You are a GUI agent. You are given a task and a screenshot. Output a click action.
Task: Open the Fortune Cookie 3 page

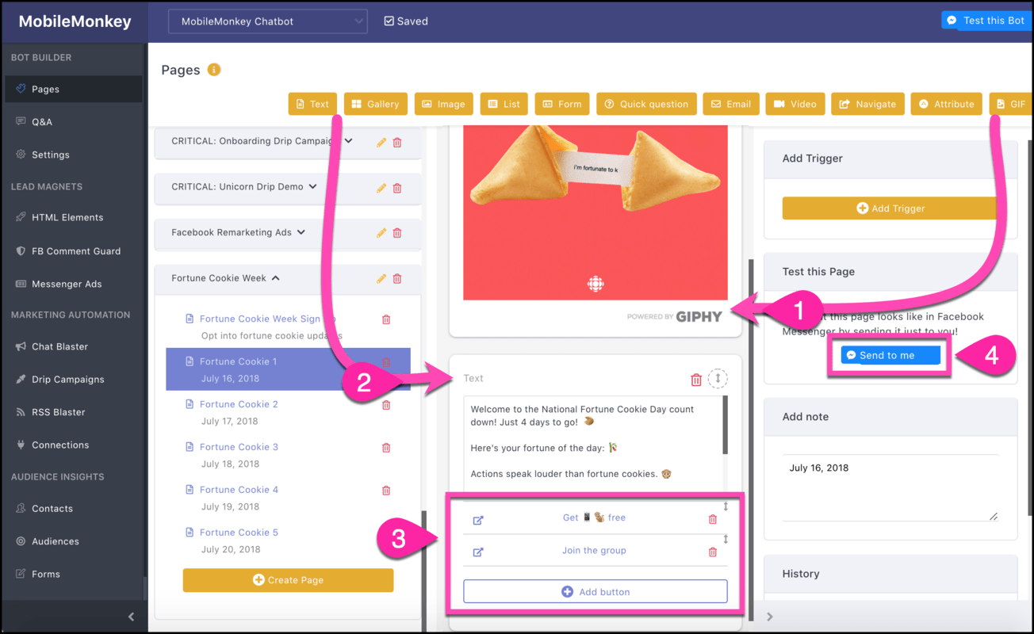tap(239, 447)
